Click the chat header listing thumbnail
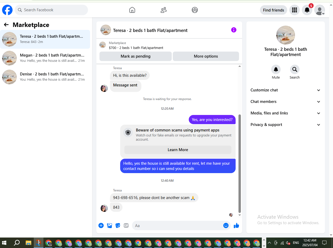This screenshot has height=248, width=333. pyautogui.click(x=106, y=30)
